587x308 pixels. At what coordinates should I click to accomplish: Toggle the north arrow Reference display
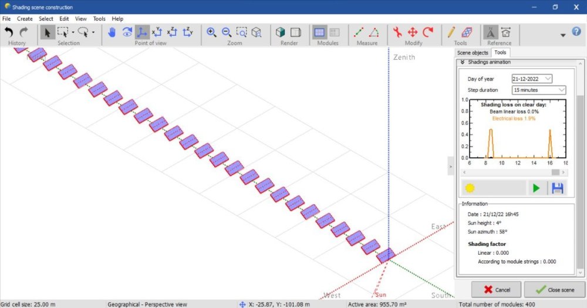[x=490, y=33]
